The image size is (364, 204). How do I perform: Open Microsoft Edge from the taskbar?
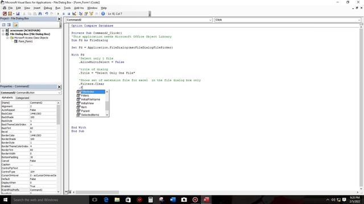(106, 199)
